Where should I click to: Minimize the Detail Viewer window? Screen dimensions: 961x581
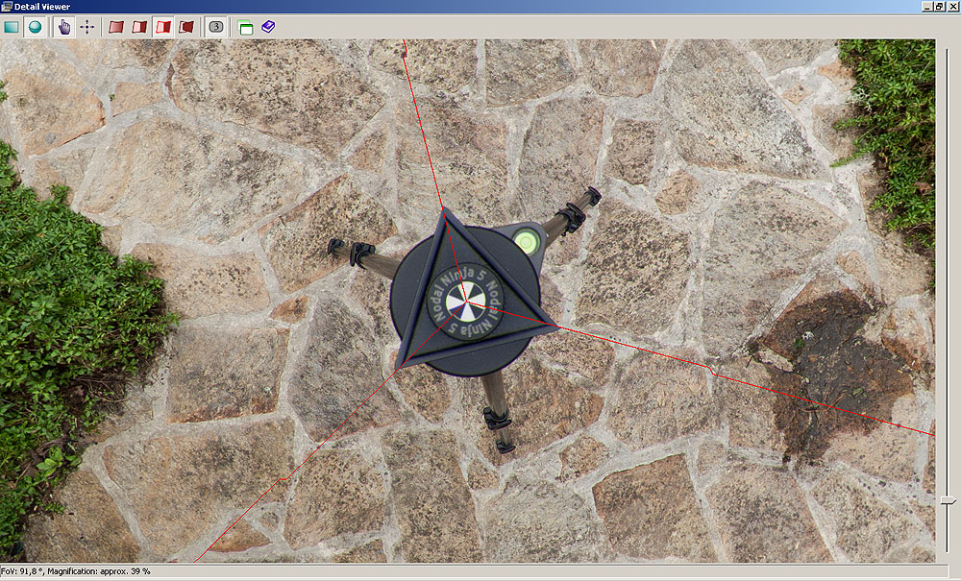926,7
